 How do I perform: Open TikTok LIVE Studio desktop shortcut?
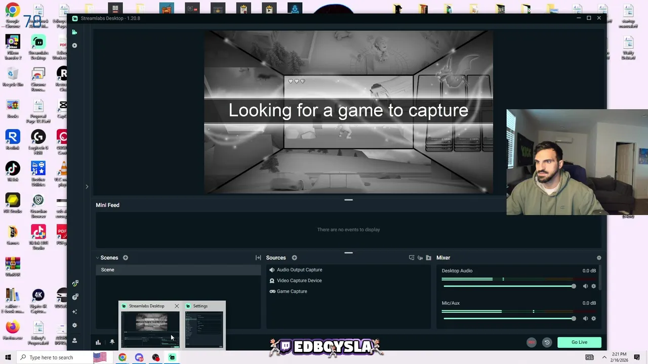click(x=38, y=237)
